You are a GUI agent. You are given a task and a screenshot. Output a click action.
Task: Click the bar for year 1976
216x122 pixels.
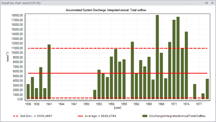pos(195,91)
